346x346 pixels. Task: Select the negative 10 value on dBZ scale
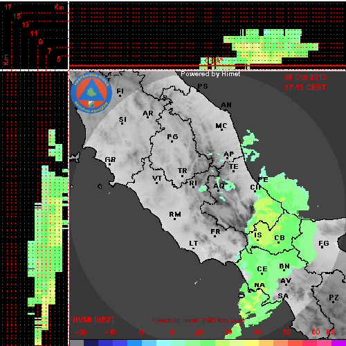(x=110, y=332)
